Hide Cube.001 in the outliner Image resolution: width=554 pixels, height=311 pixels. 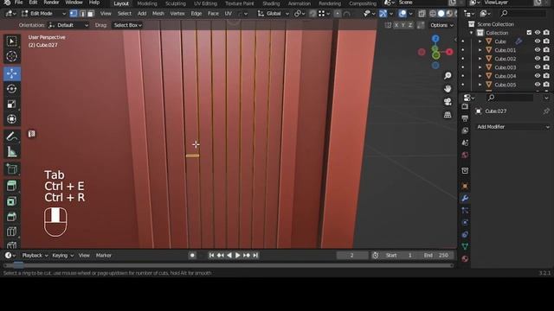[538, 50]
